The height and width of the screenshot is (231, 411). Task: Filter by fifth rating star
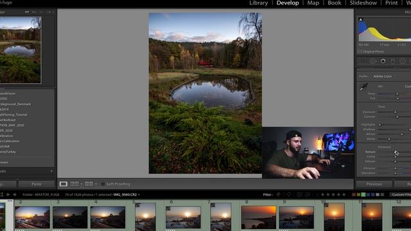pyautogui.click(x=344, y=194)
